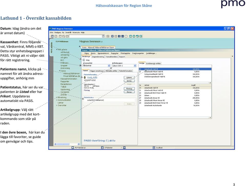Click Företagslista in the Kassa menu bar
This screenshot has width=246, height=186.
pyautogui.click(x=125, y=53)
